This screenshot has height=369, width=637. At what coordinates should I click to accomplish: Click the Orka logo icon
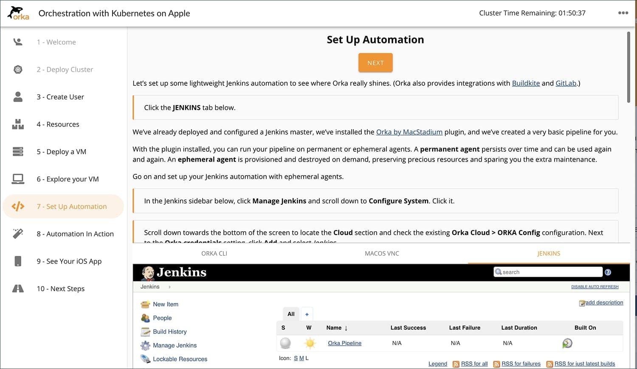point(18,13)
